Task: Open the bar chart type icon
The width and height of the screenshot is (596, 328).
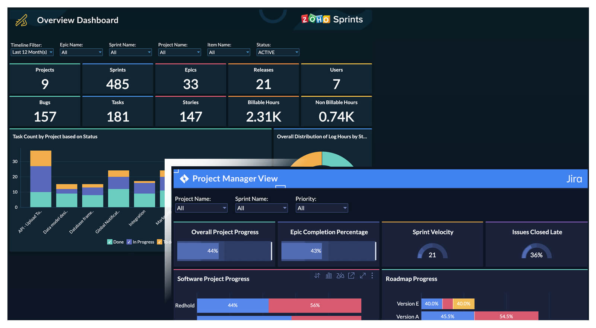Action: pyautogui.click(x=329, y=276)
